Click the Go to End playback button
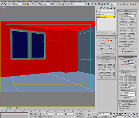 tap(126, 114)
